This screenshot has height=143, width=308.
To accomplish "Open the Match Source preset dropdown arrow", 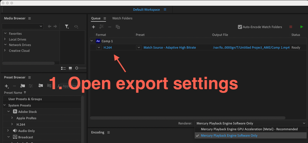I will pyautogui.click(x=139, y=47).
